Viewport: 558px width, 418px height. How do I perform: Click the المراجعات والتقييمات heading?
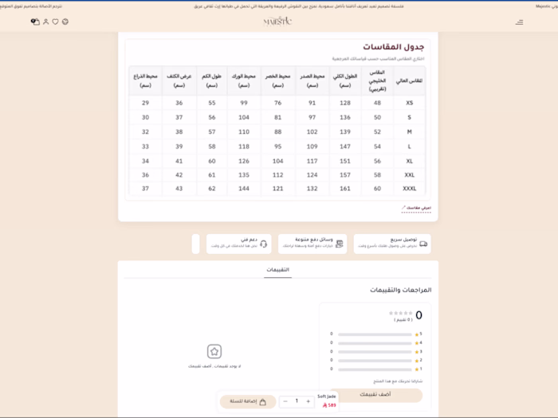click(401, 290)
